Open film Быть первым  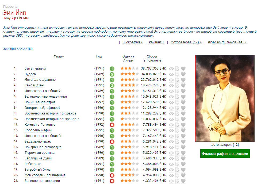click(x=35, y=68)
